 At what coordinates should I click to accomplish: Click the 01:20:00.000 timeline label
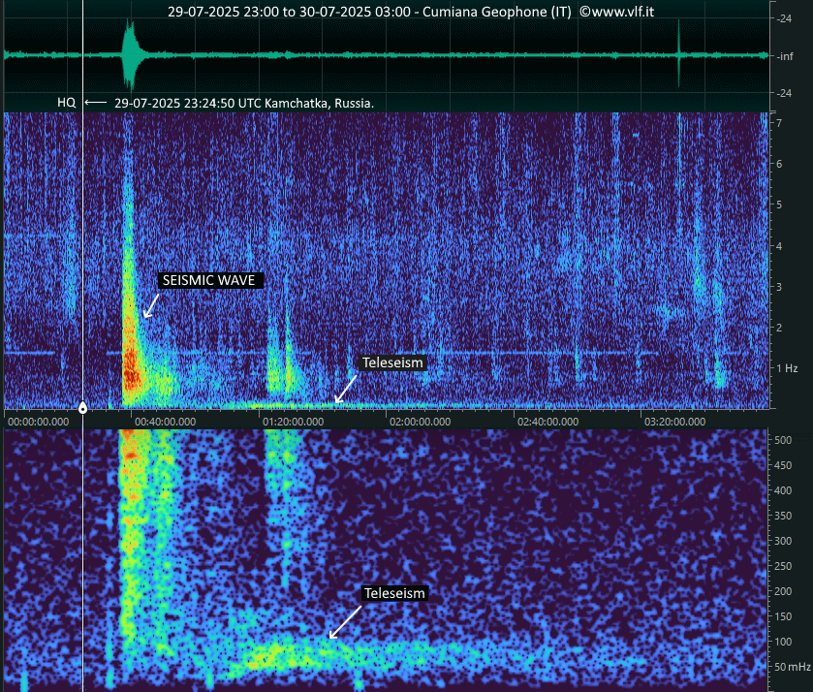[293, 422]
